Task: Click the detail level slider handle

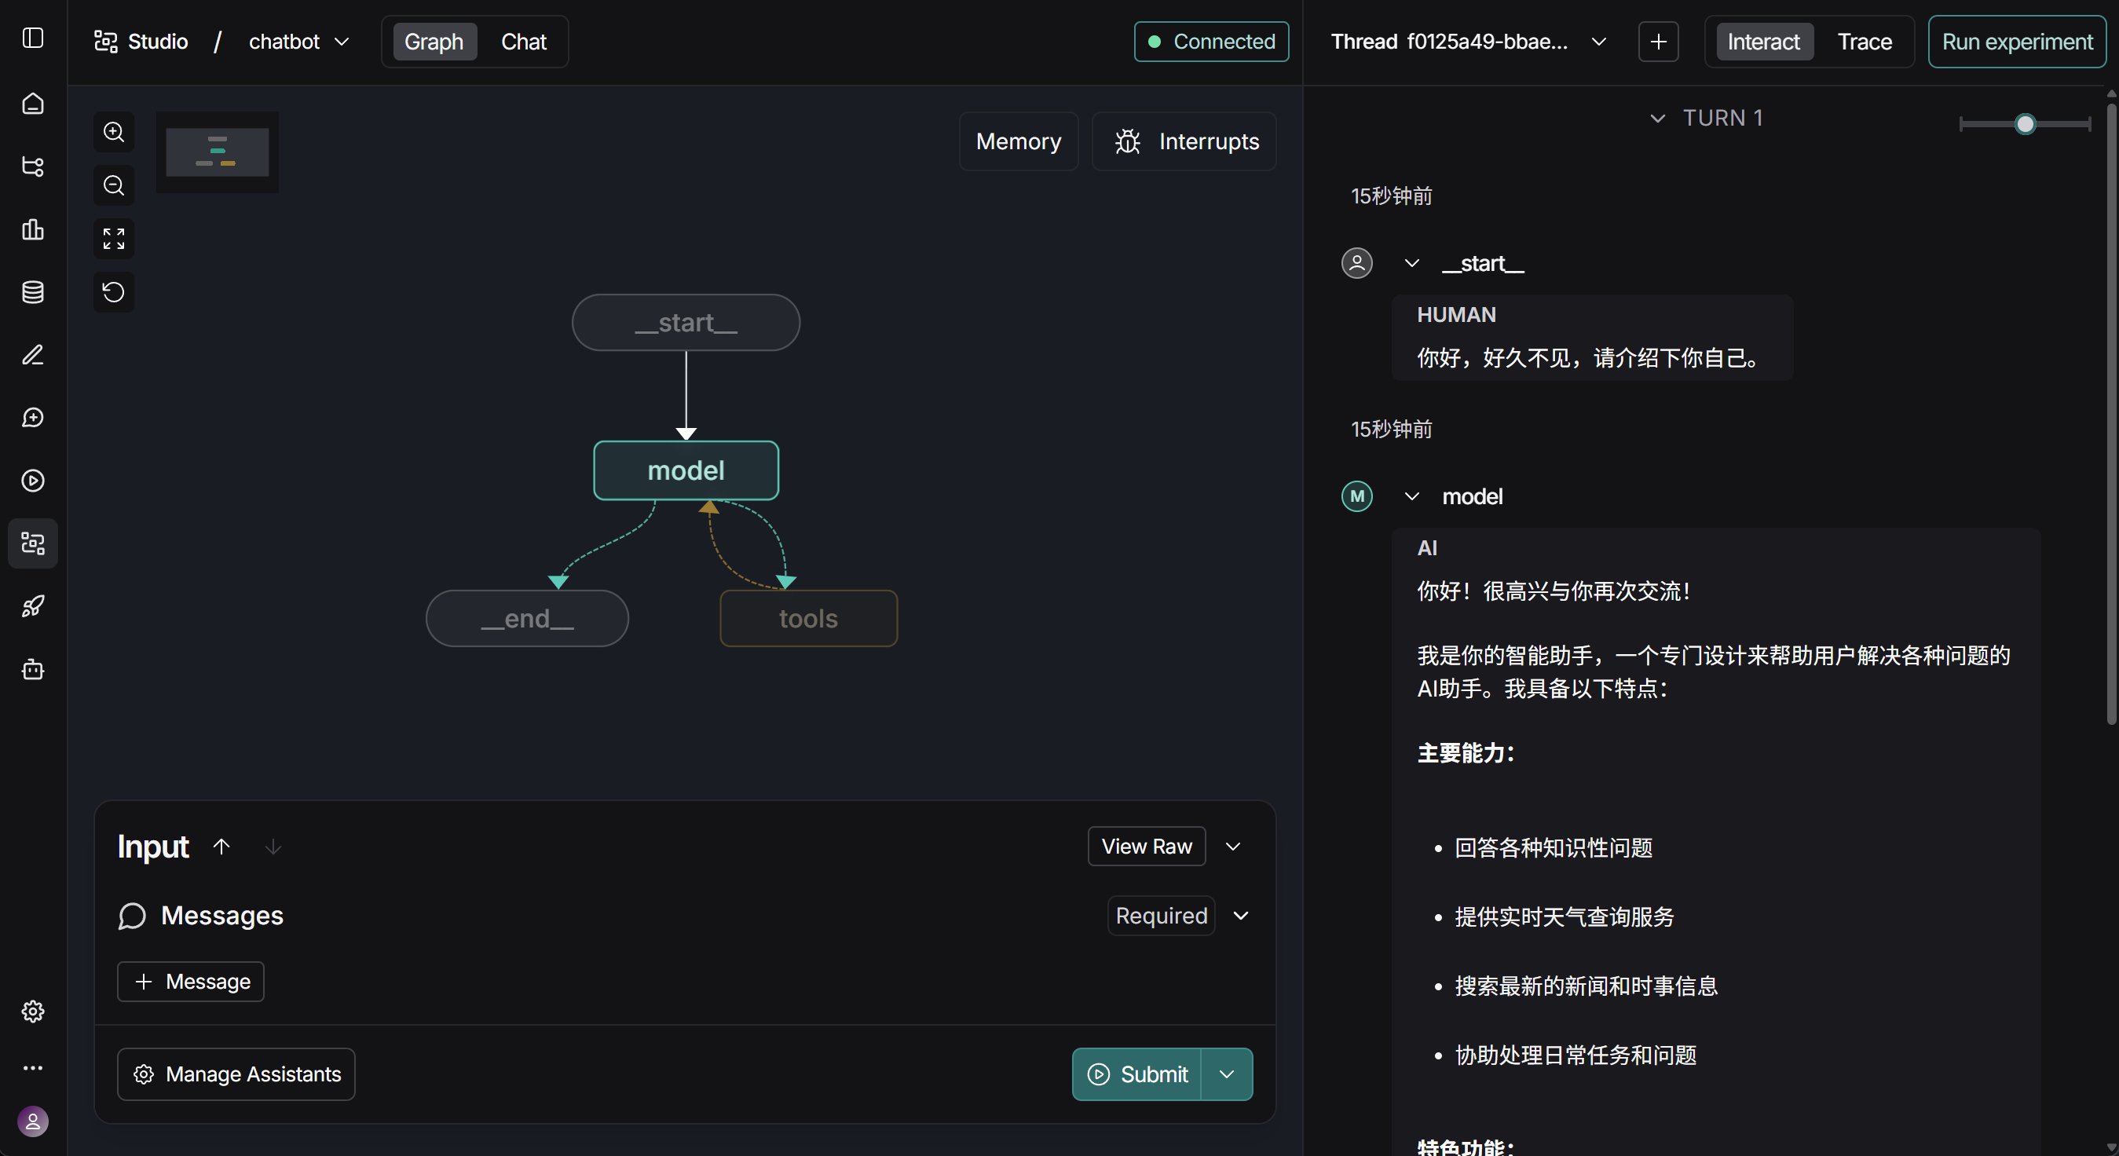Action: coord(2026,124)
